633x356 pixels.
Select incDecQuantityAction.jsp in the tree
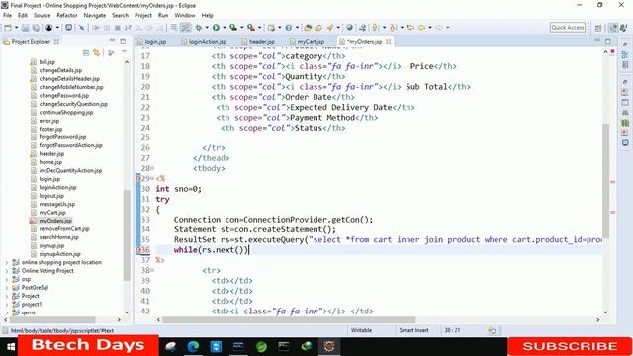tap(70, 171)
